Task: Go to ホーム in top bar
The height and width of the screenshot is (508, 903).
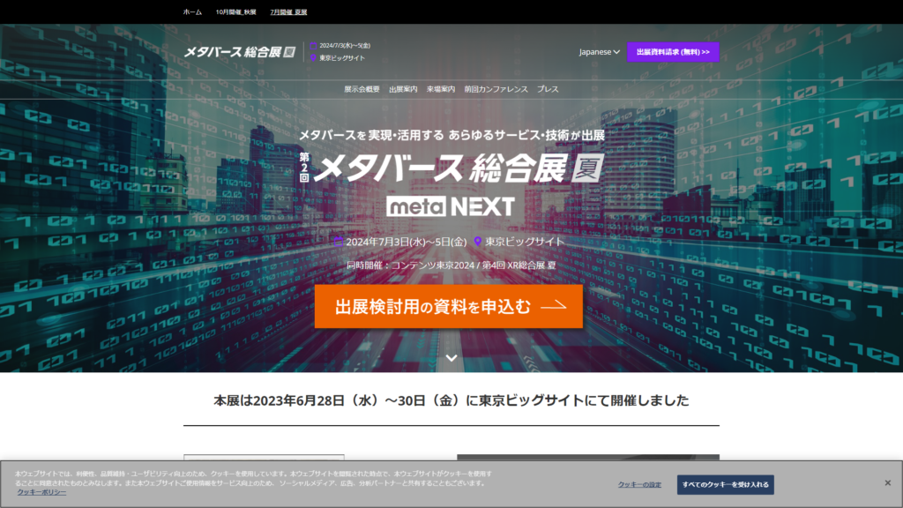Action: (192, 12)
